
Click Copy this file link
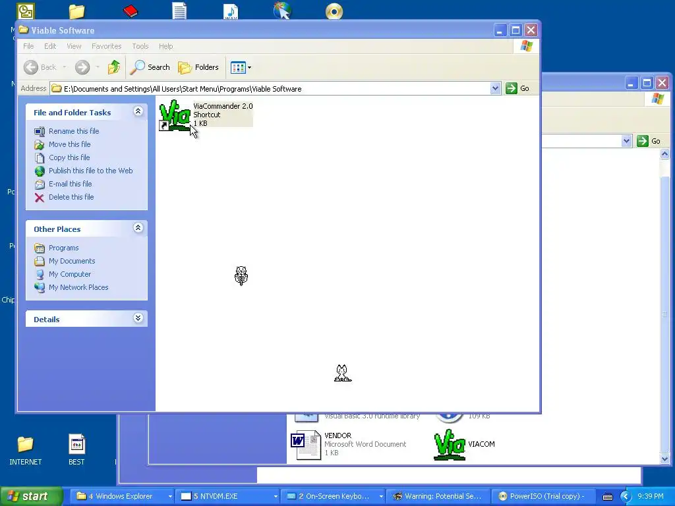pyautogui.click(x=69, y=157)
